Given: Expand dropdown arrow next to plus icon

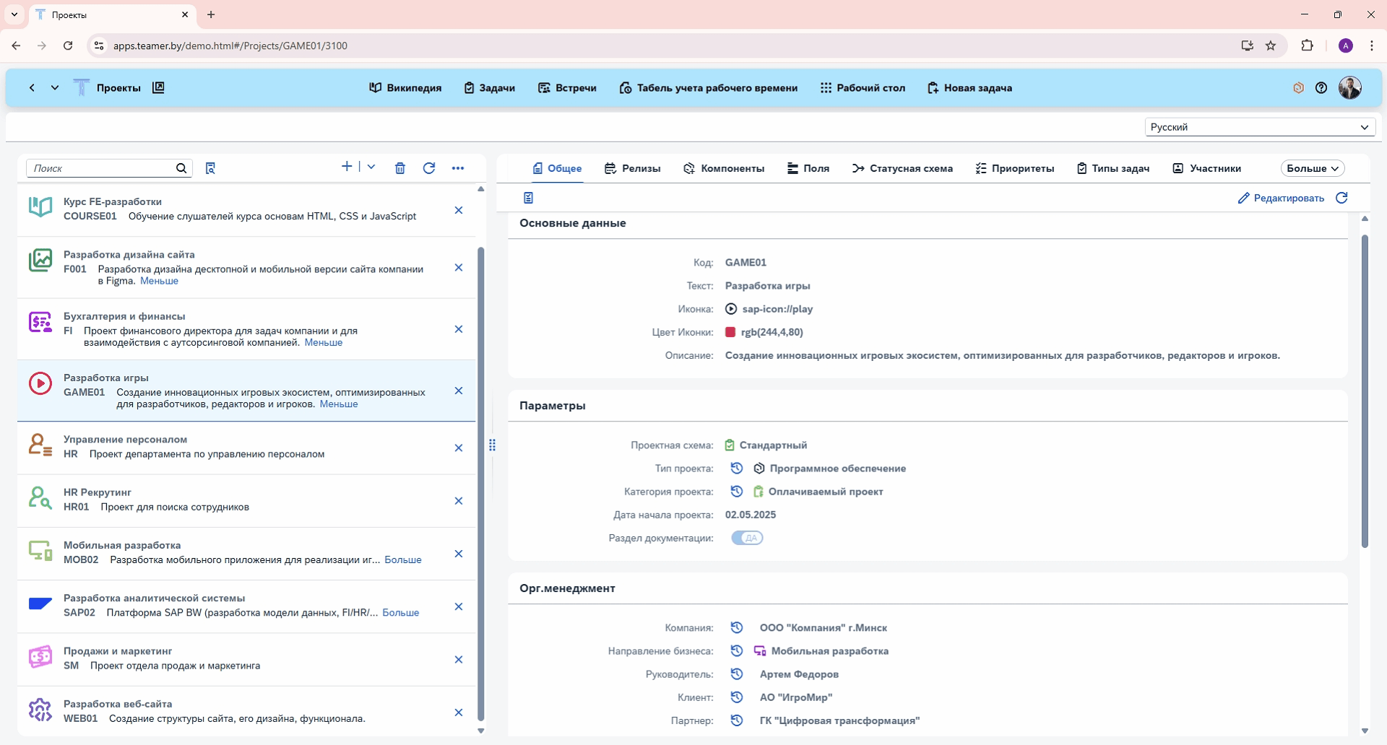Looking at the screenshot, I should click(371, 167).
